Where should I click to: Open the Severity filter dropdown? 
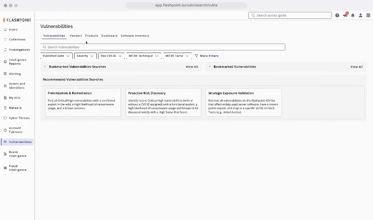click(x=85, y=56)
